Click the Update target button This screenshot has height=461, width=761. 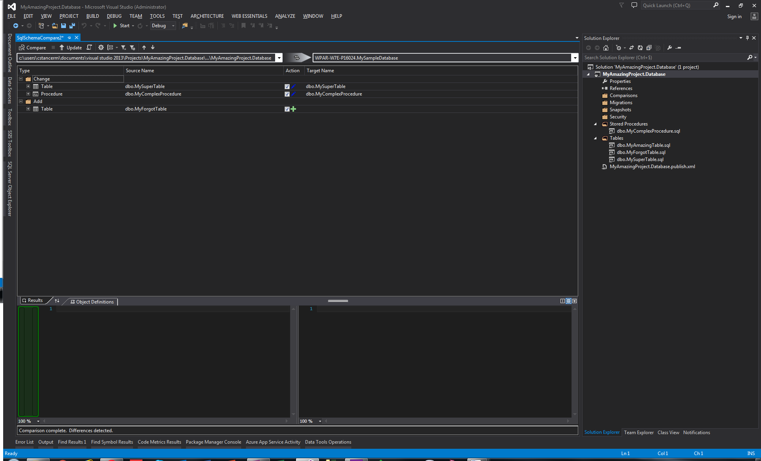[x=71, y=48]
